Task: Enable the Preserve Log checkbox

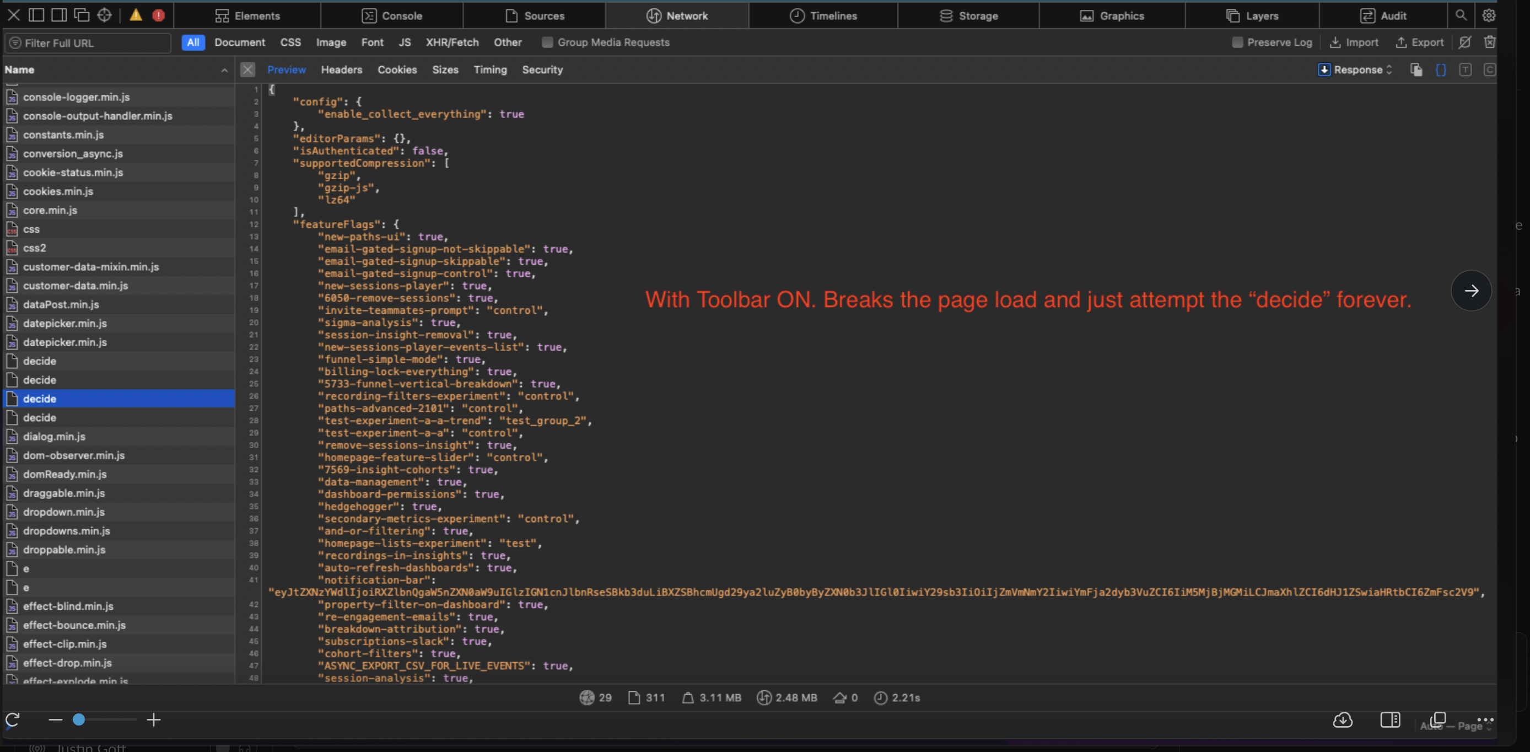Action: [1238, 42]
